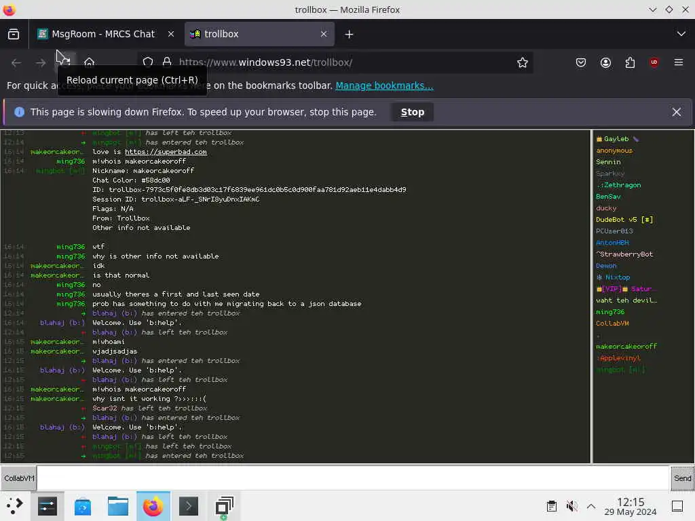
Task: Open the extensions puzzle menu
Action: pos(630,62)
